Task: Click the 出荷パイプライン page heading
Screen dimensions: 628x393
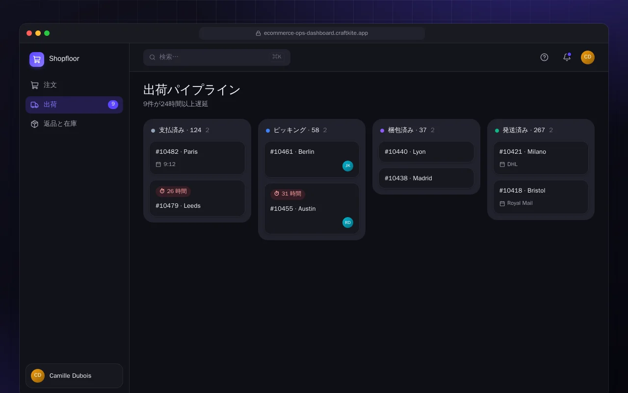Action: pos(192,90)
